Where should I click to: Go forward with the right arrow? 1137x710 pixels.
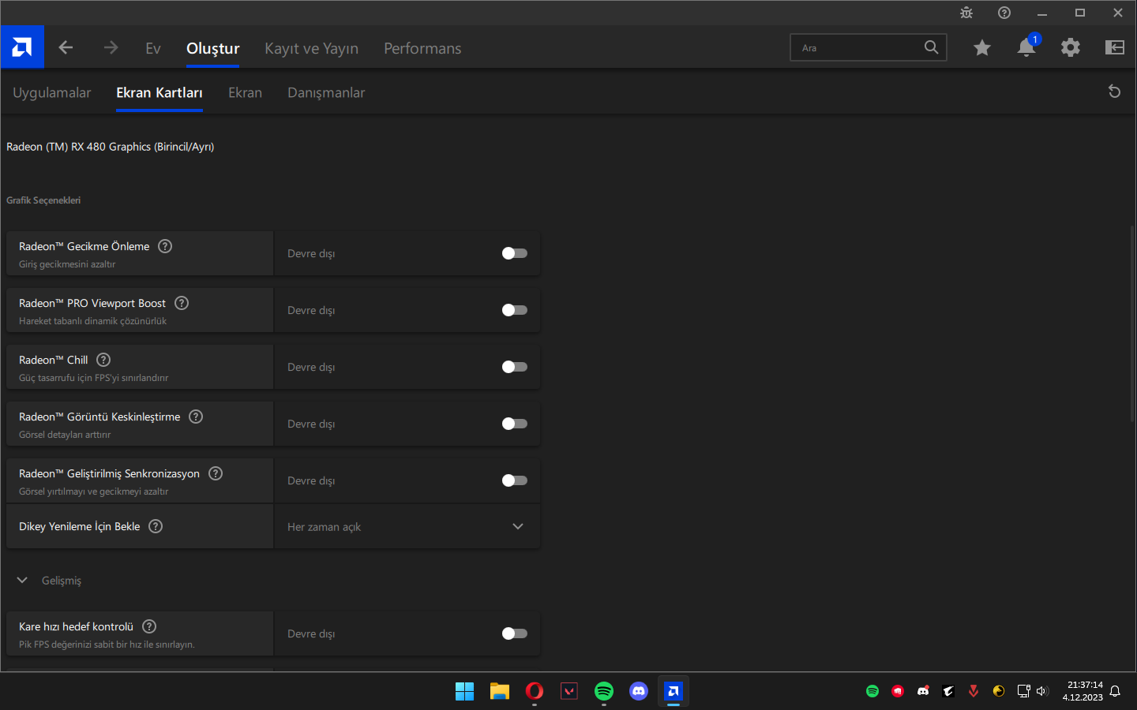(x=111, y=47)
